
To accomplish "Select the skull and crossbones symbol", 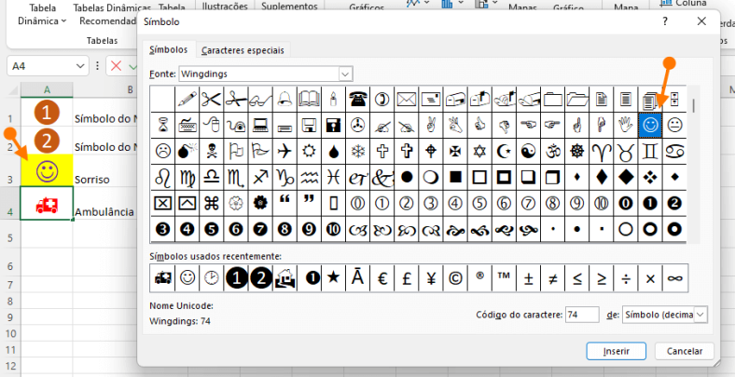I will 210,150.
